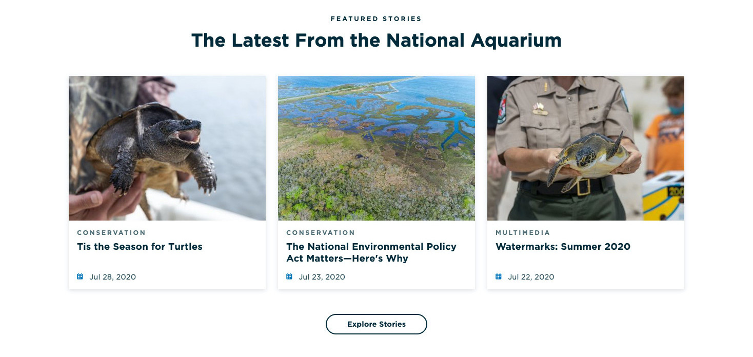
Task: Click calendar icon beside Jul 22, 2020
Action: tap(499, 276)
